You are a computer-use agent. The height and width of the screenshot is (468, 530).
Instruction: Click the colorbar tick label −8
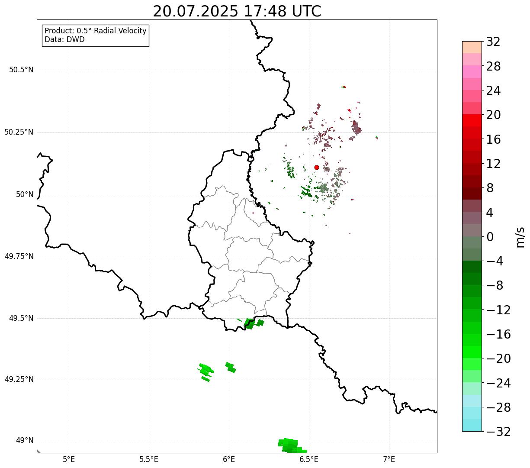[x=495, y=285]
